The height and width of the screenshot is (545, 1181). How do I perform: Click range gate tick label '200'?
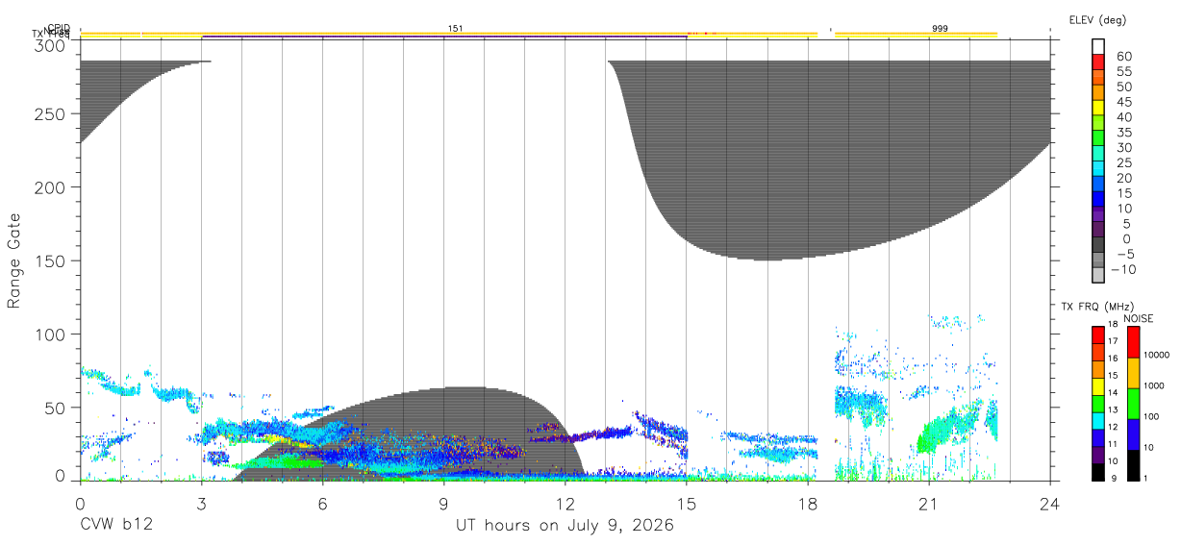[50, 187]
